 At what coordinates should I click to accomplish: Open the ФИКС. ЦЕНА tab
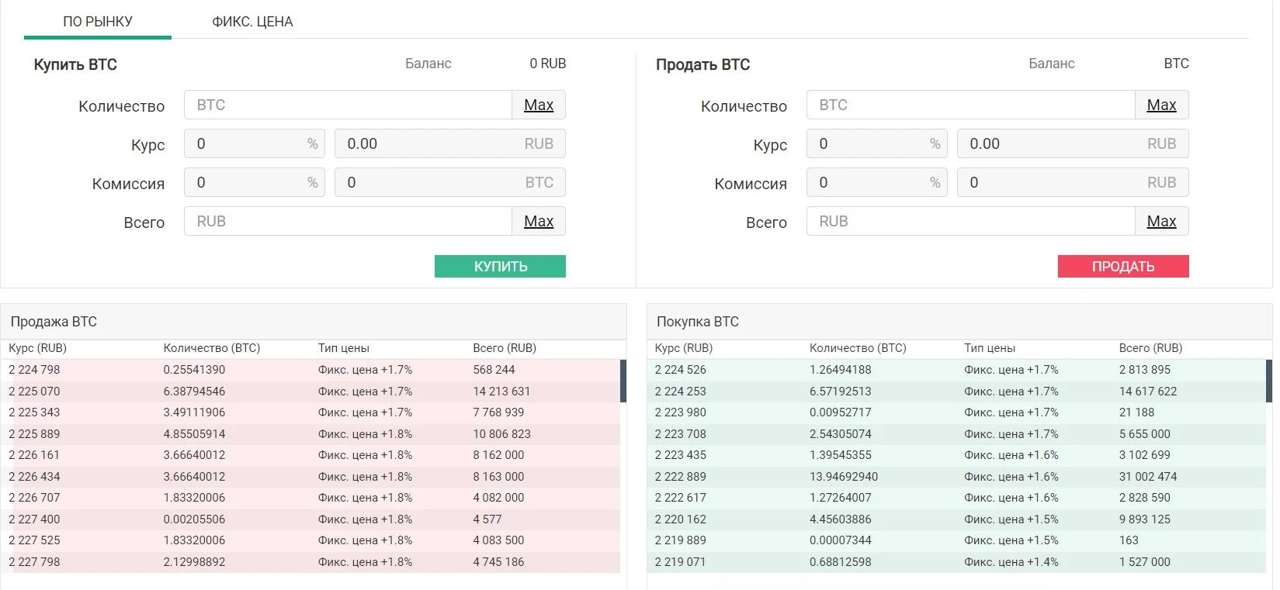coord(252,22)
